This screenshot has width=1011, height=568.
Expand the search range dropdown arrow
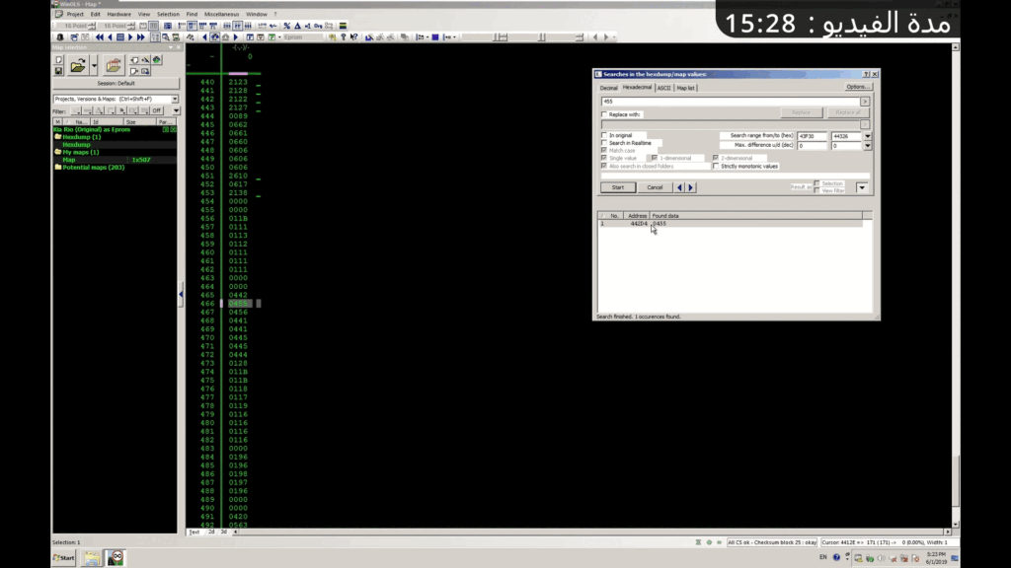[x=867, y=135]
